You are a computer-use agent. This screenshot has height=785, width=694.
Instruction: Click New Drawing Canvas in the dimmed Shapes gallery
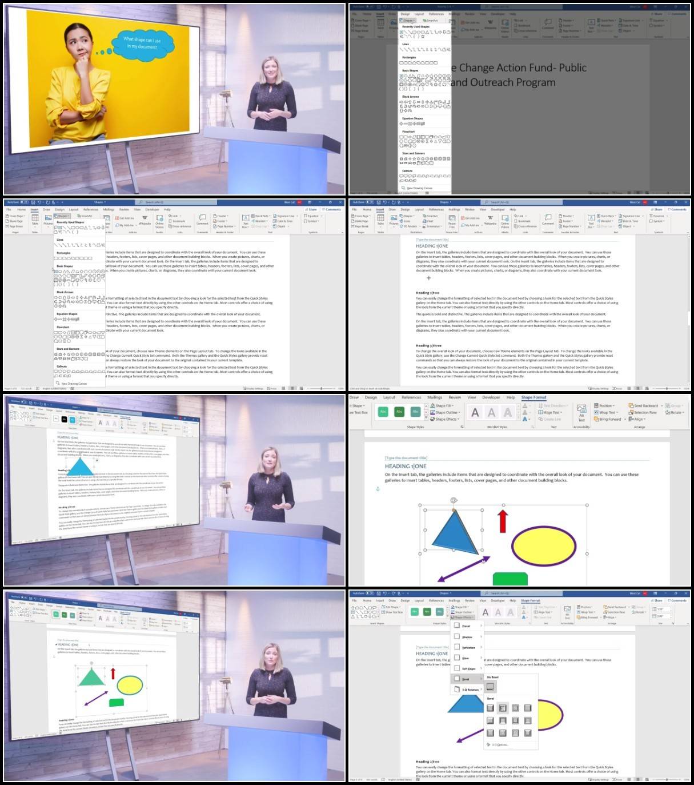tap(418, 188)
